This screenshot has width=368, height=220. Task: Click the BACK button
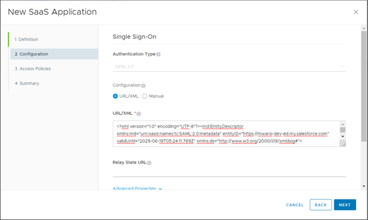coord(321,205)
